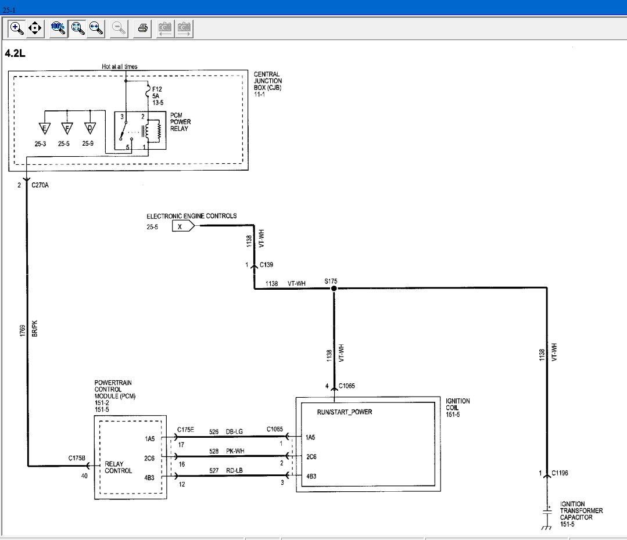627x540 pixels.
Task: Click the PCM Power Relay symbol
Action: 139,129
